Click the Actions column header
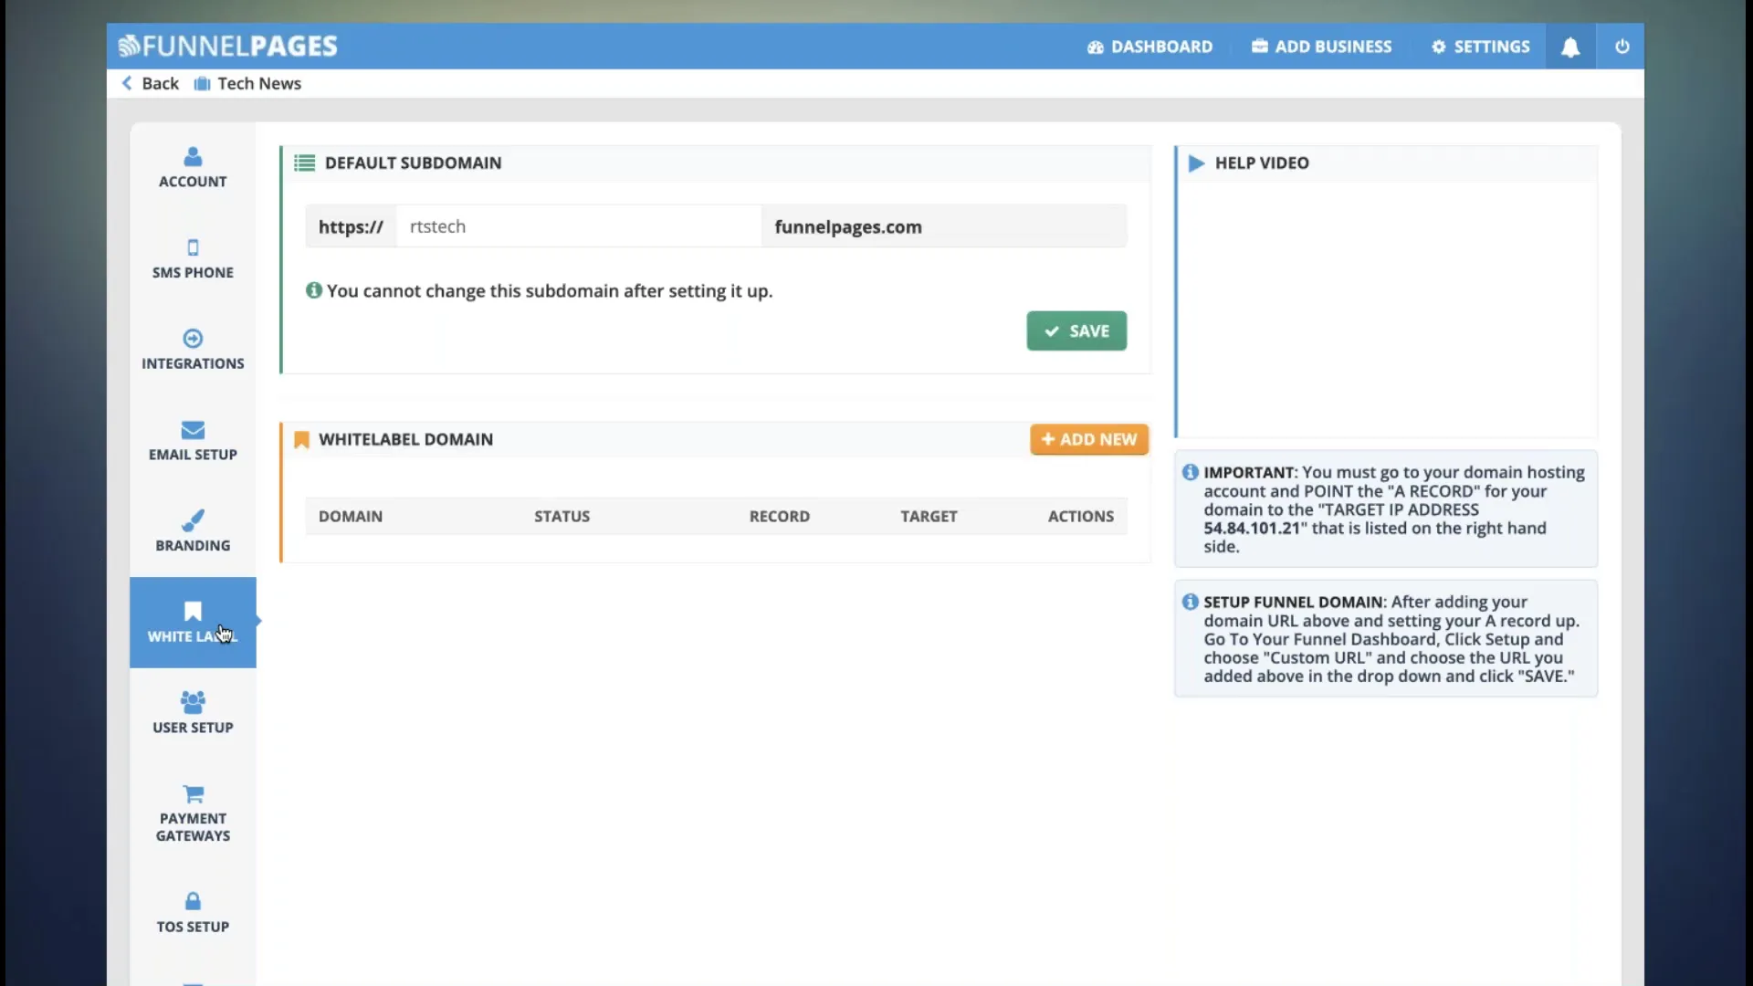Viewport: 1753px width, 986px height. [1081, 516]
